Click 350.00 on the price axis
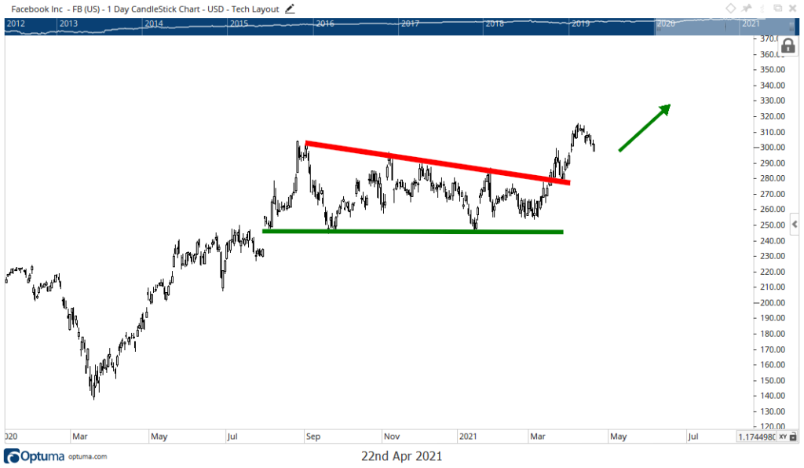Viewport: 804px width, 468px height. 773,69
